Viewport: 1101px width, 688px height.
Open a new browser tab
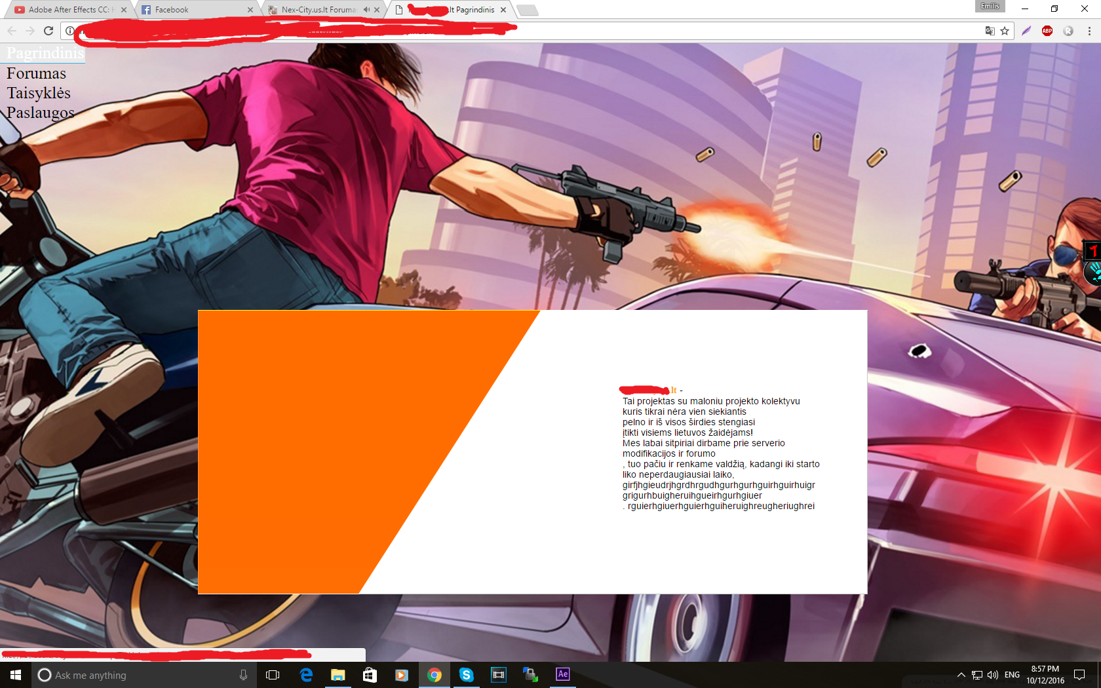pos(527,10)
